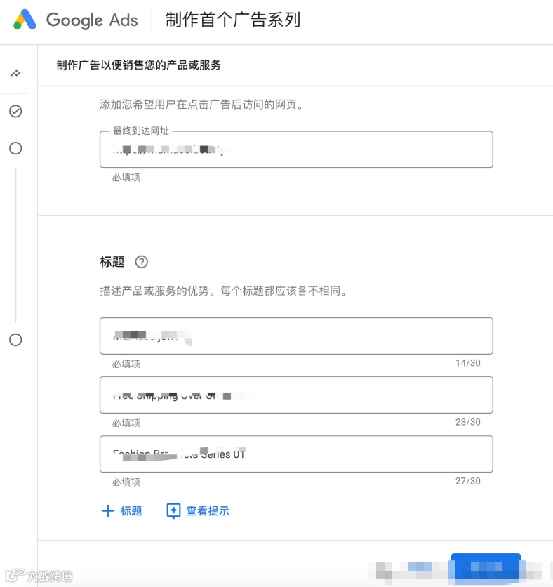Click the sparkle icon for 查看提示

coord(173,510)
